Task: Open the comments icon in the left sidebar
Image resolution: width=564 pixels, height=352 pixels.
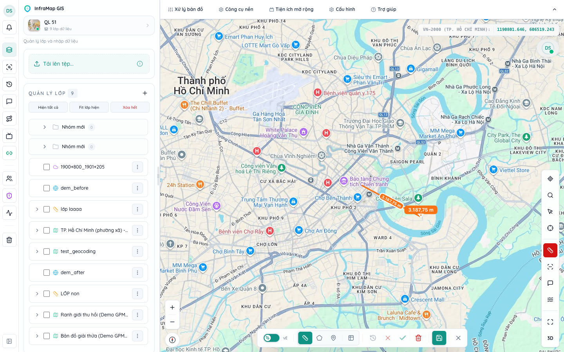Action: pyautogui.click(x=9, y=102)
